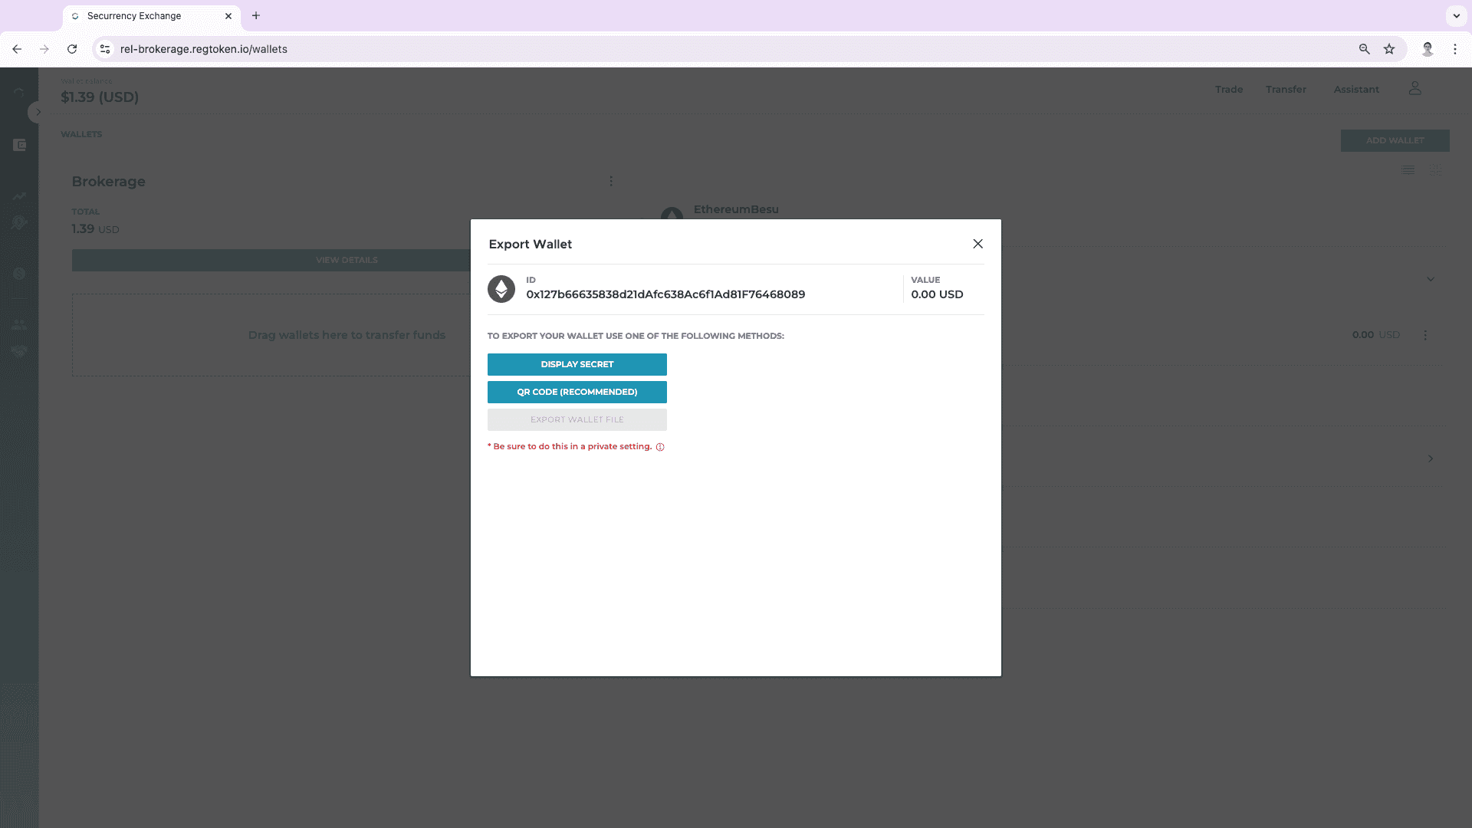Open options for the 0.00 USD wallet row
This screenshot has width=1472, height=828.
(x=1425, y=335)
